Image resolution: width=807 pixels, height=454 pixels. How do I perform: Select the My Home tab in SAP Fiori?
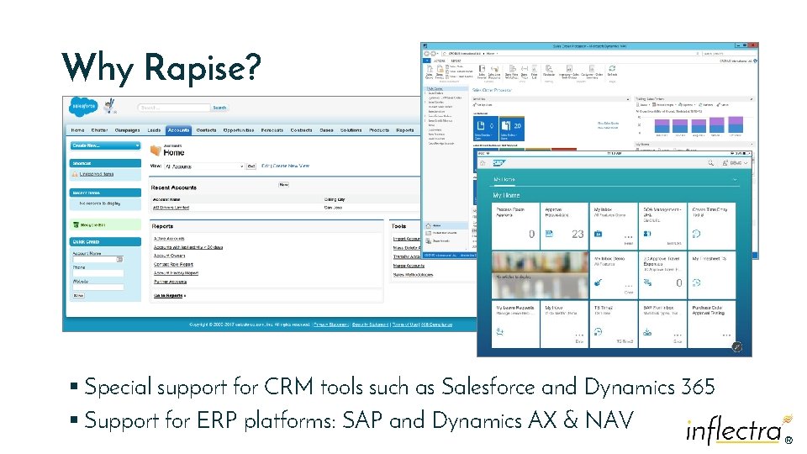pyautogui.click(x=504, y=180)
